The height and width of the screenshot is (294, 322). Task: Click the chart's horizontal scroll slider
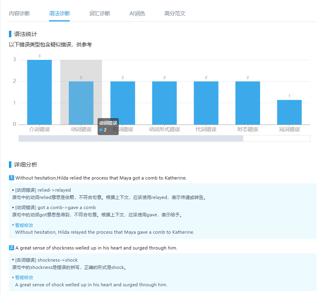click(x=131, y=139)
